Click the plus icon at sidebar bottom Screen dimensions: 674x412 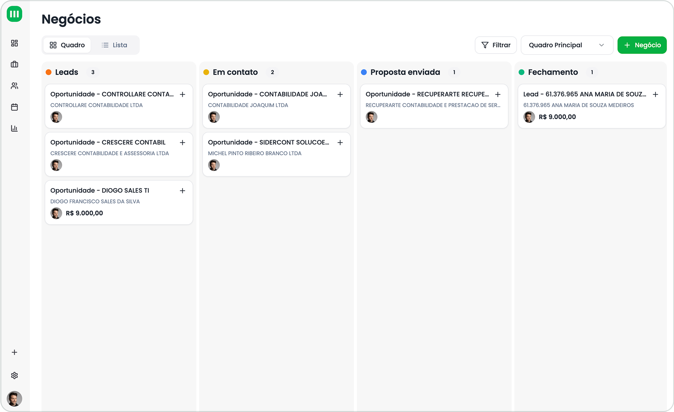(x=14, y=352)
